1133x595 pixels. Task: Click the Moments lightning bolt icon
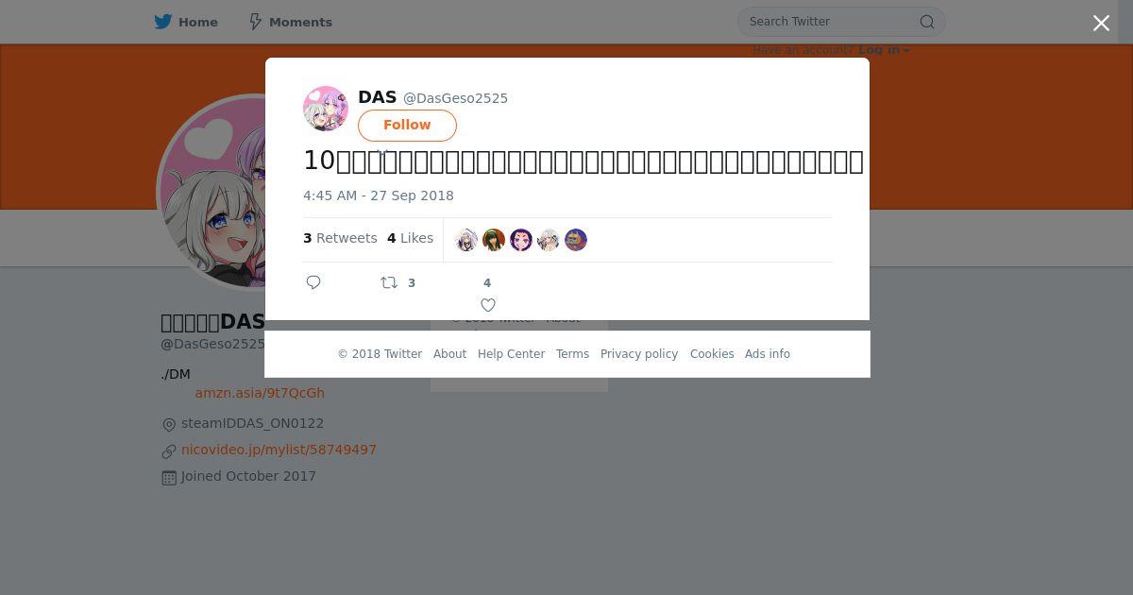(255, 22)
